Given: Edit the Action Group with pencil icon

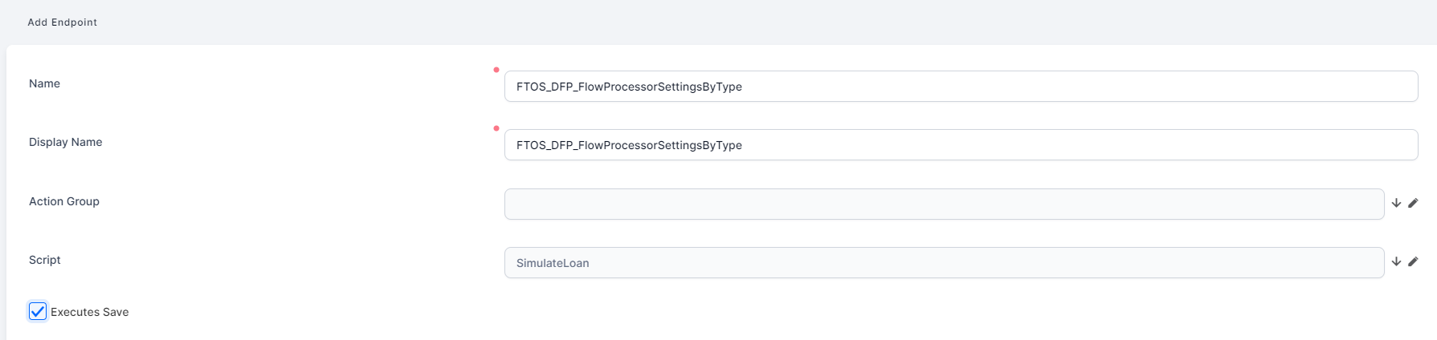Looking at the screenshot, I should 1413,204.
